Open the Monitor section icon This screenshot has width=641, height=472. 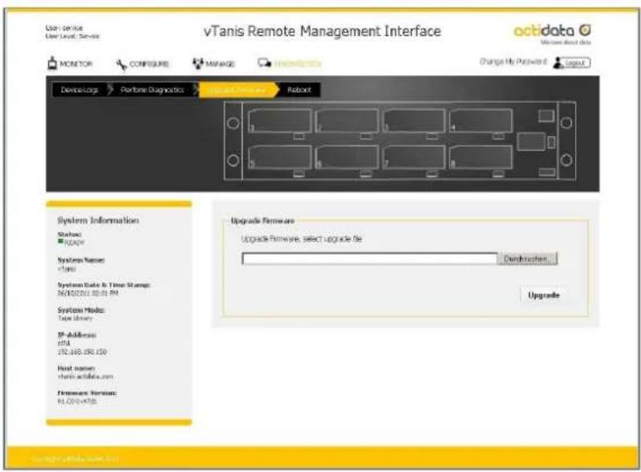point(52,63)
